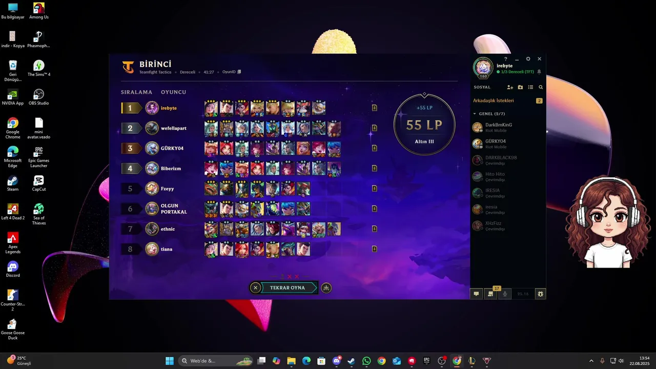Open the chat bubble icon
This screenshot has width=656, height=369.
pyautogui.click(x=476, y=294)
